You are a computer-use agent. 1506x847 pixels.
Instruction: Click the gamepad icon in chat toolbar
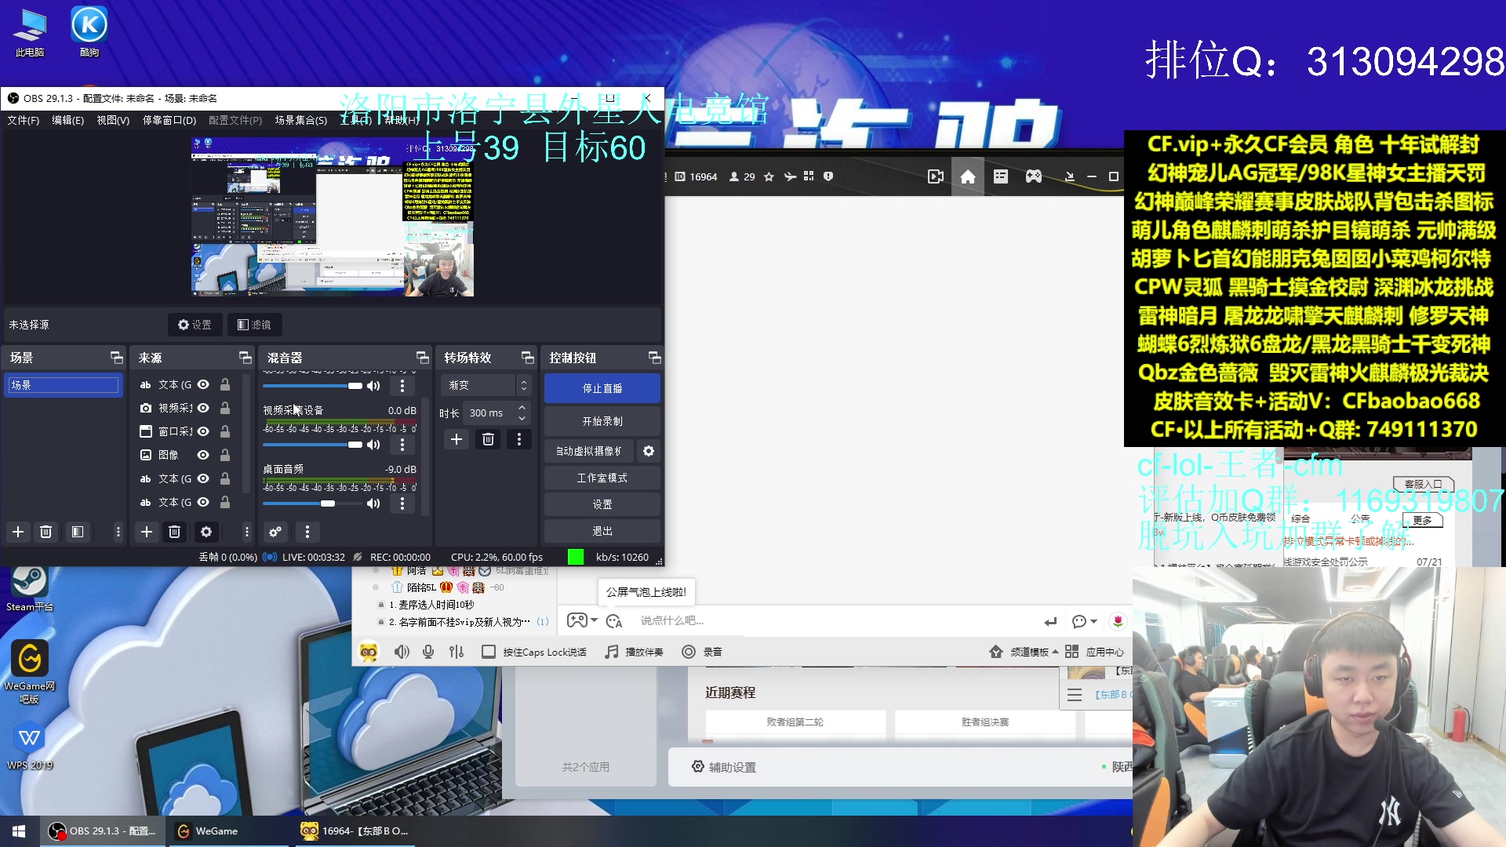(577, 620)
